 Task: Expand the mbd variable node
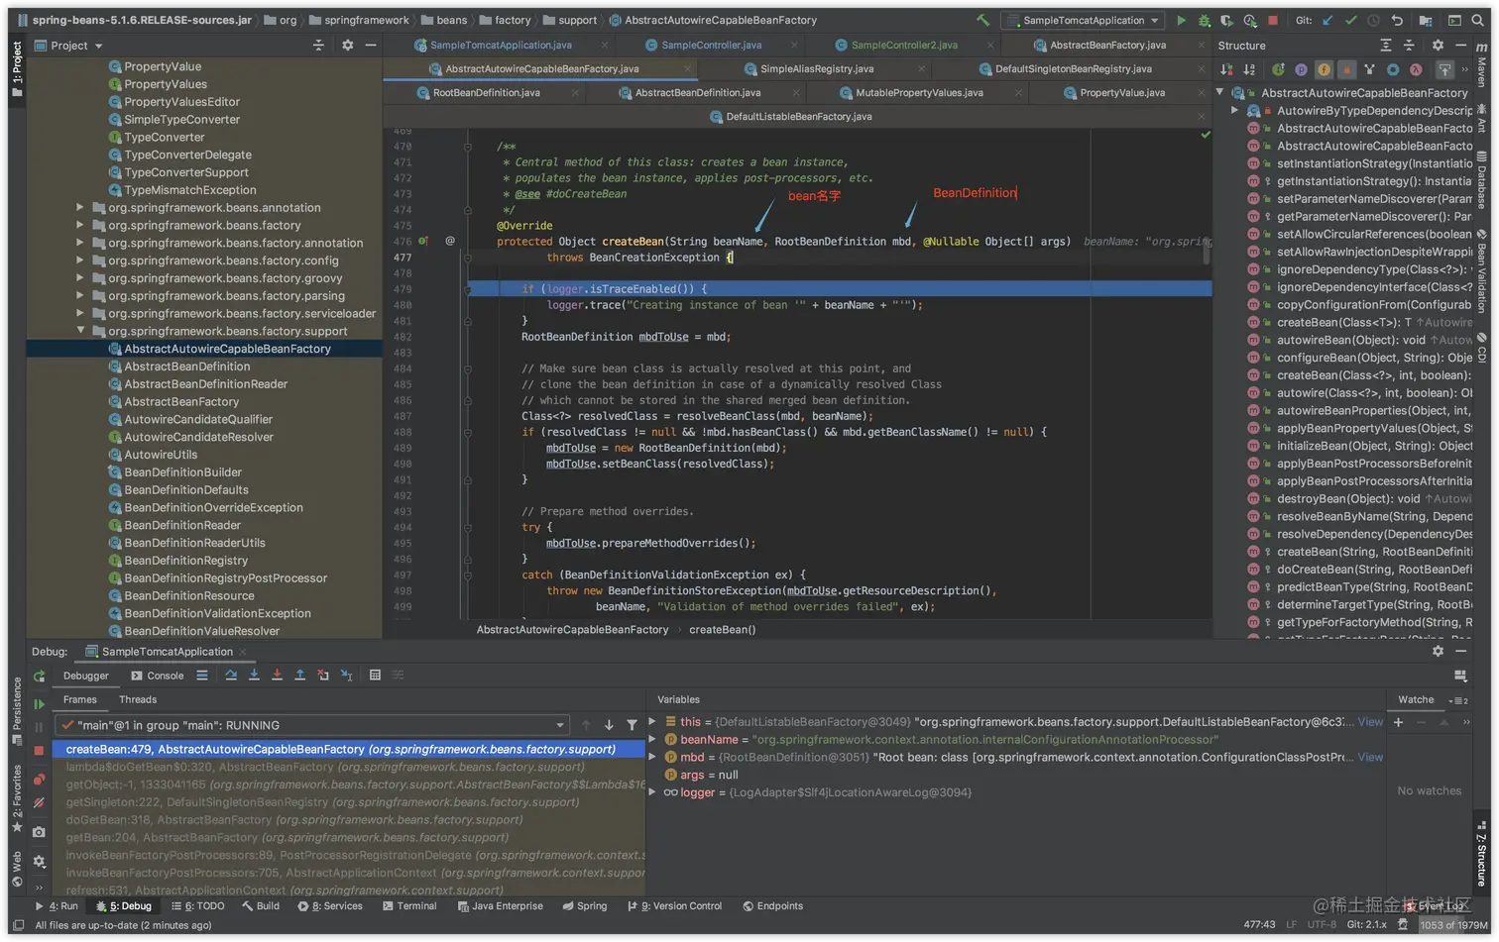652,757
